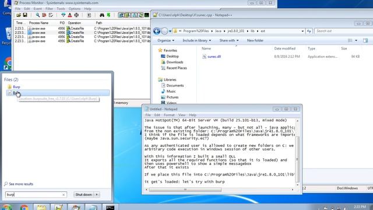The width and height of the screenshot is (373, 210).
Task: Click the Change your view icon in Explorer
Action: click(x=350, y=40)
